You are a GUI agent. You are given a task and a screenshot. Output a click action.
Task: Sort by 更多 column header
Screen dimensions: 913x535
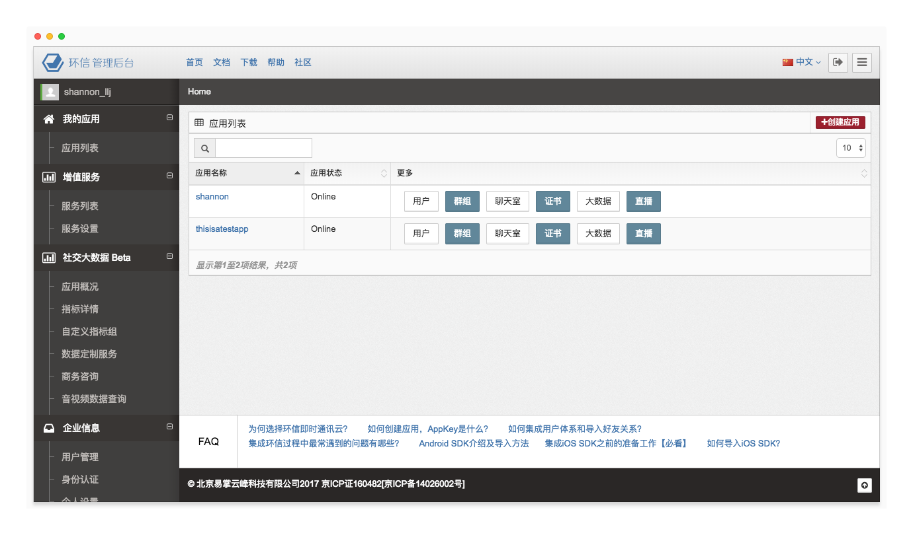point(630,173)
